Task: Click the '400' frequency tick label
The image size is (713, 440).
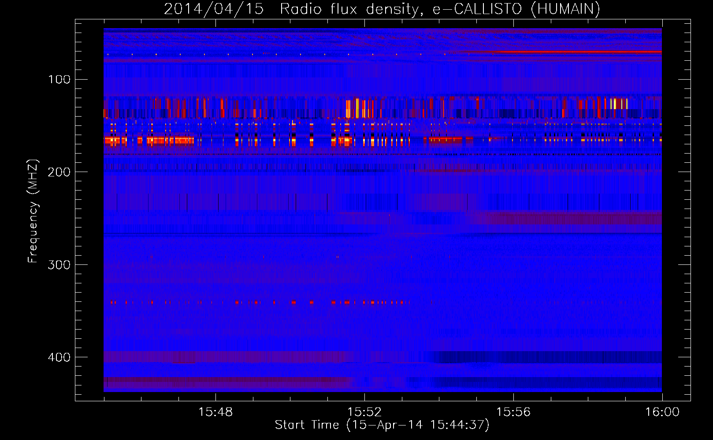Action: [x=59, y=357]
